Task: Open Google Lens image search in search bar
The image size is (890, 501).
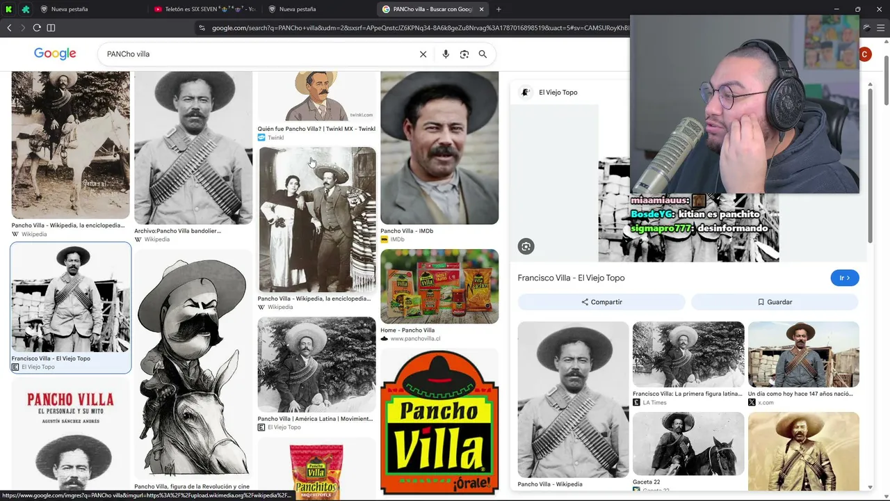Action: (x=464, y=54)
